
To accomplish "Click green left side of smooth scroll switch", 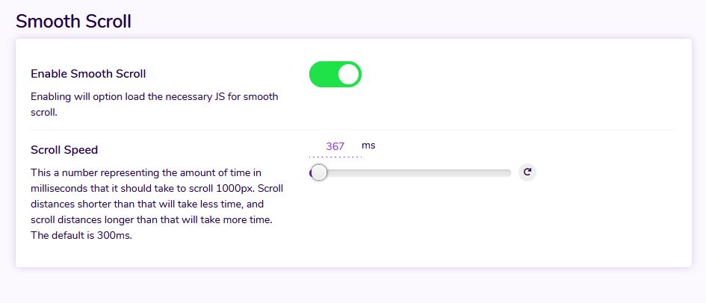I will [x=323, y=75].
